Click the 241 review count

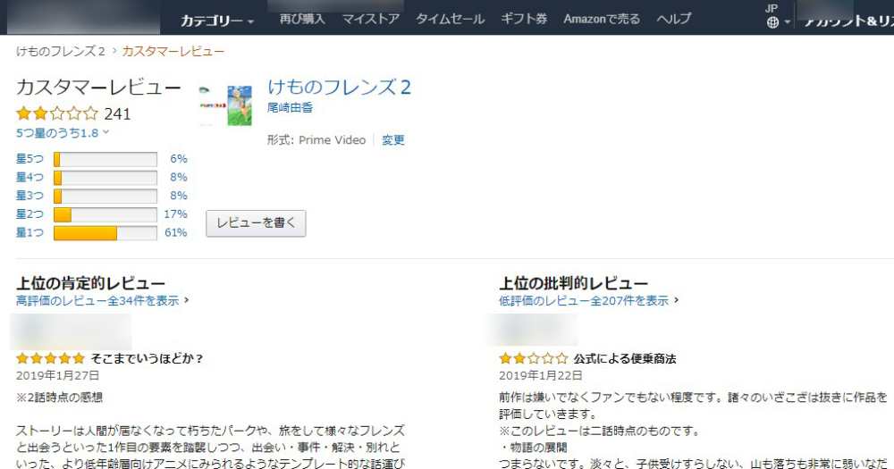117,114
